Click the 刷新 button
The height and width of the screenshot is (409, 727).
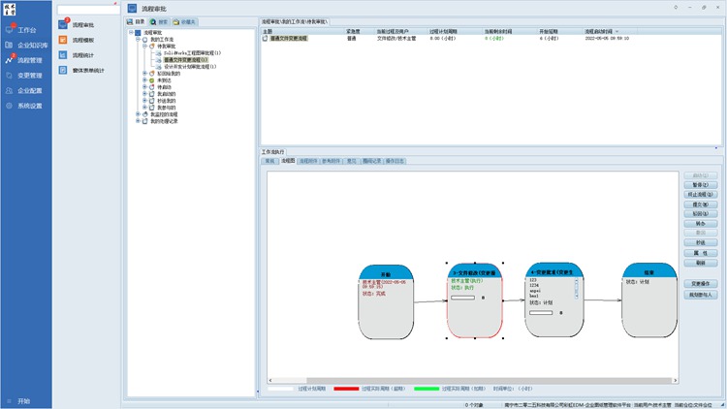(x=701, y=263)
